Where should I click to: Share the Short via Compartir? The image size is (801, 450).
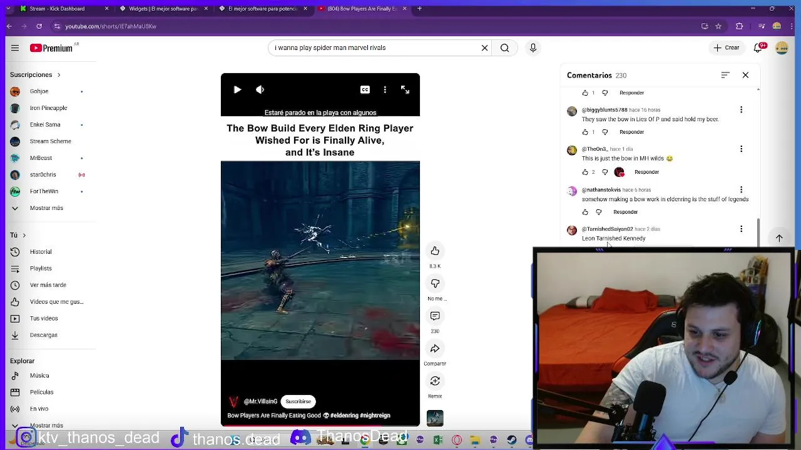[435, 348]
